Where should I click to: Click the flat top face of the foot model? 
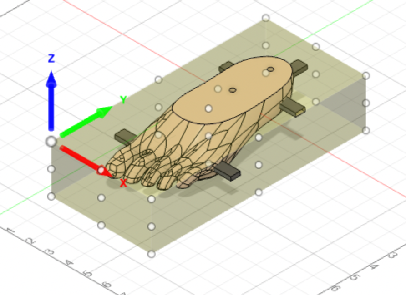tap(233, 89)
